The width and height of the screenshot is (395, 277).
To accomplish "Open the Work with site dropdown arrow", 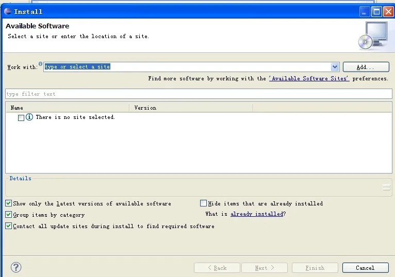I will tap(335, 67).
